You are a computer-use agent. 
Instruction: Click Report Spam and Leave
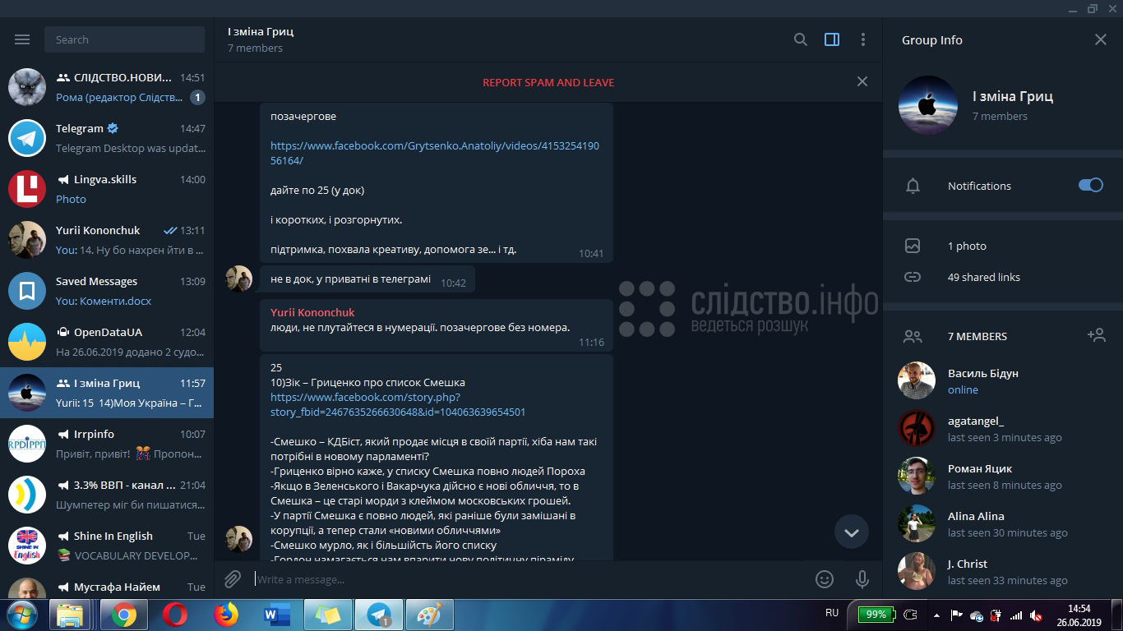[x=548, y=82]
